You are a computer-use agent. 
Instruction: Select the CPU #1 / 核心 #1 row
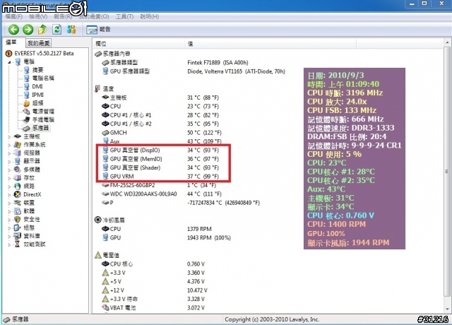160,115
